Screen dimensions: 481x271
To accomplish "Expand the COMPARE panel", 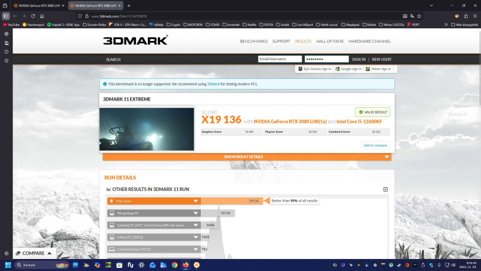I will pos(34,253).
